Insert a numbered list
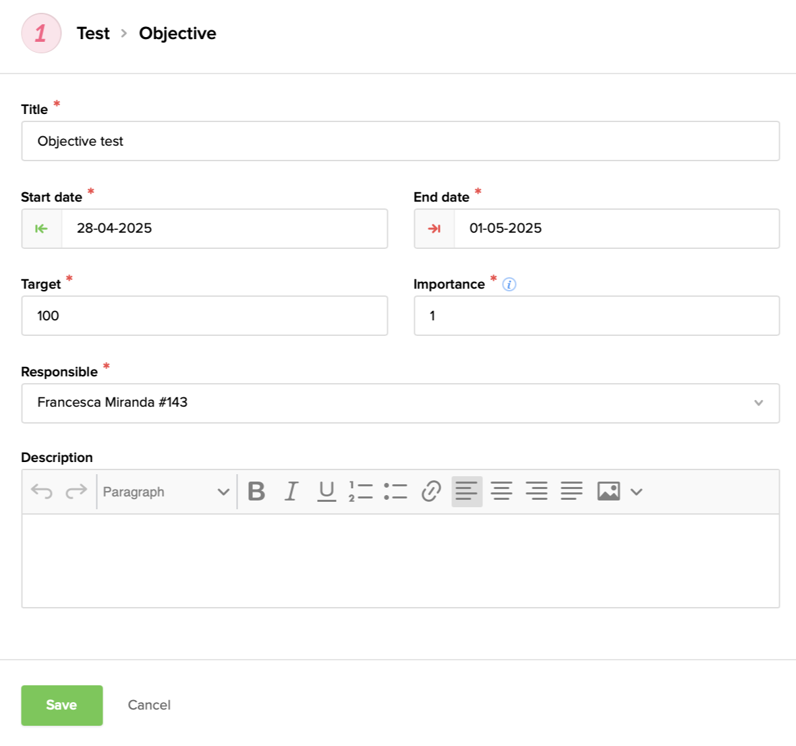 (361, 492)
